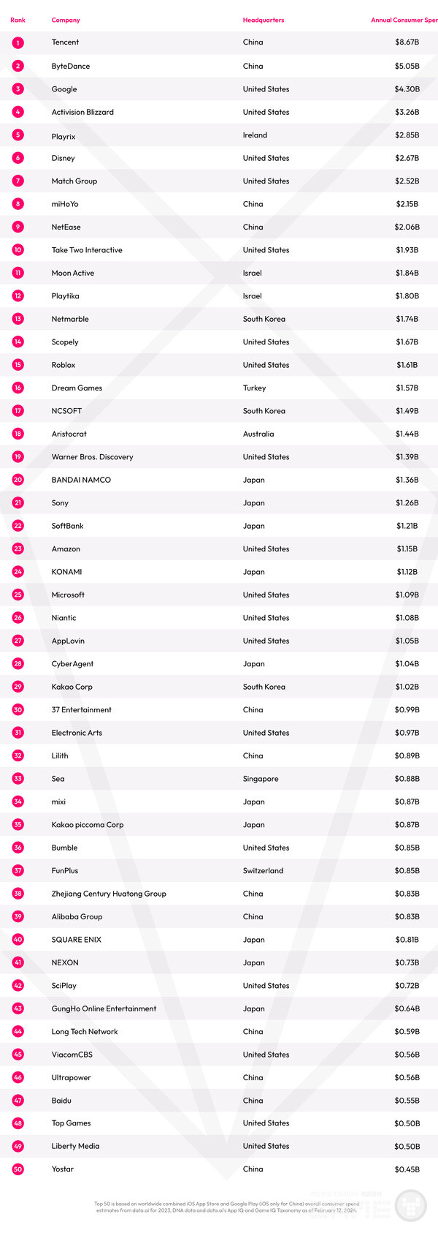The image size is (438, 1233).
Task: Click the rank 25 badge for Microsoft
Action: coord(18,595)
